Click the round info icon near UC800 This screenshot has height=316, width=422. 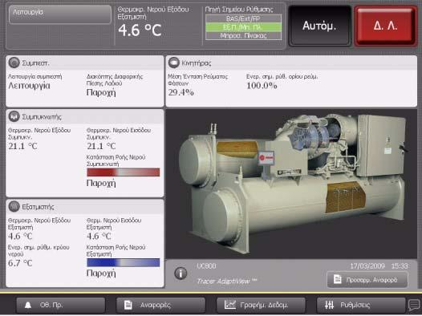click(x=181, y=273)
